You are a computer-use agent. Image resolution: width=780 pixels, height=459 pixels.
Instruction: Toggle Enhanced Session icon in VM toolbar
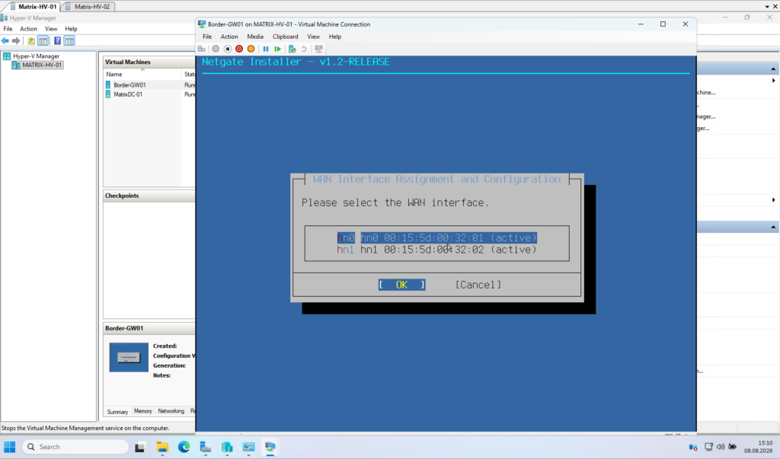319,49
